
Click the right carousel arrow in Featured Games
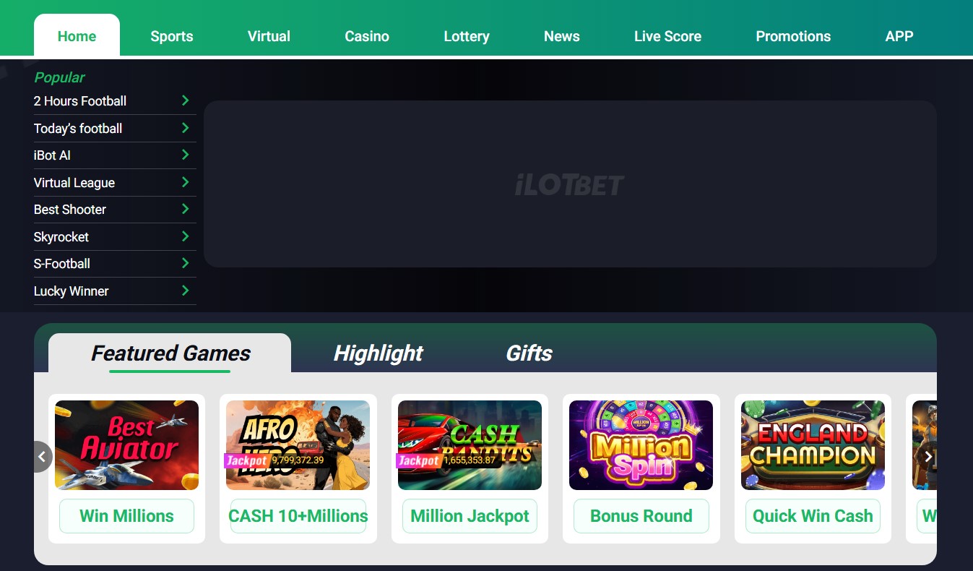[x=927, y=457]
